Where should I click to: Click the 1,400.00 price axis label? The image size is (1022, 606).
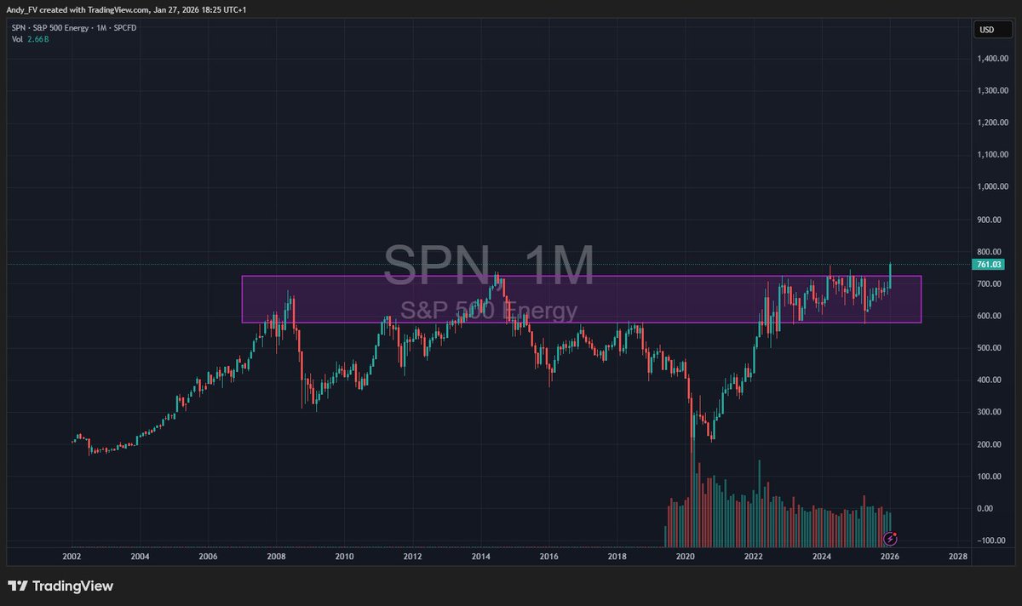tap(991, 59)
